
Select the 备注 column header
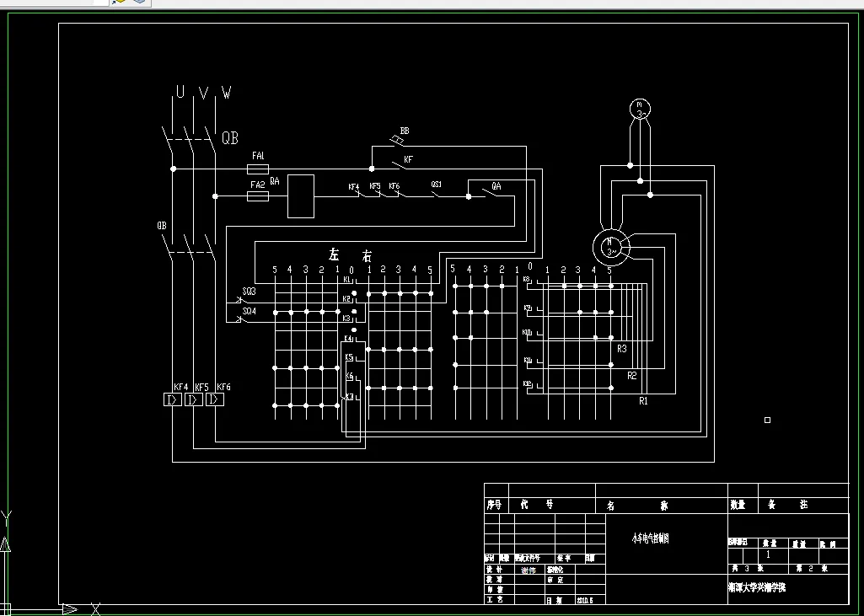point(788,504)
